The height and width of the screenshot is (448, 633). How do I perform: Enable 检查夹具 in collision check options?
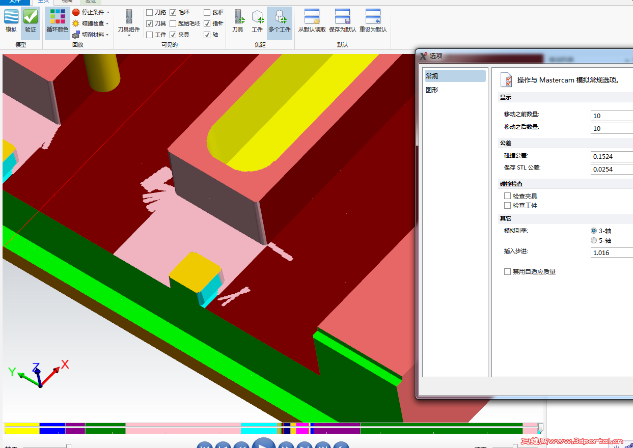coord(507,196)
